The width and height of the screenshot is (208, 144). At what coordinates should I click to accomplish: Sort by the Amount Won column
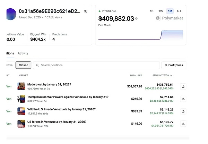[x=162, y=75]
